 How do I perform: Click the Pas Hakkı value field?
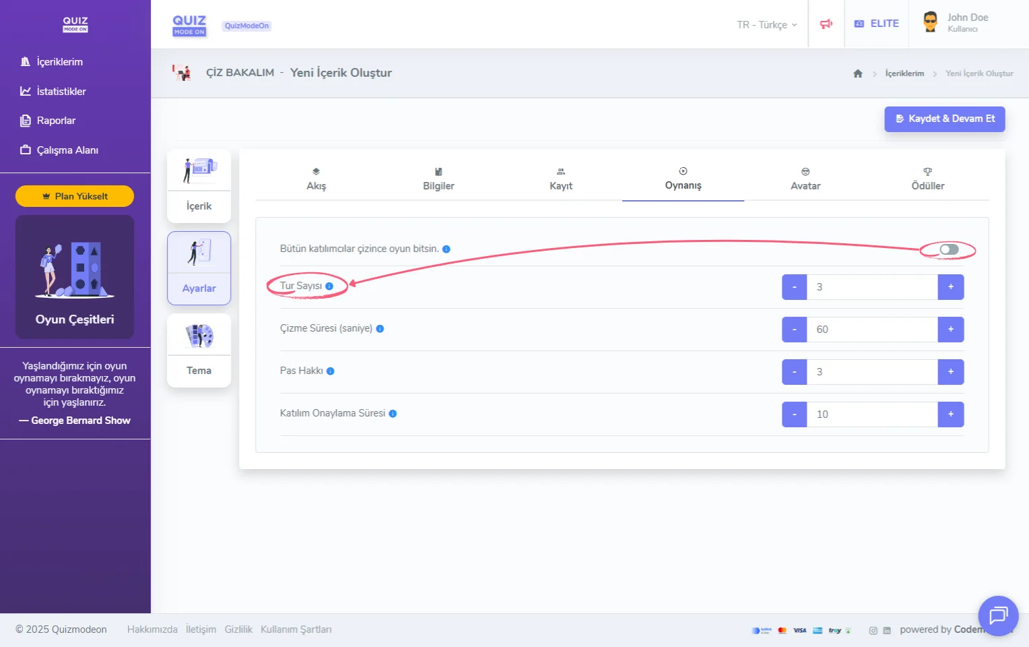click(872, 372)
